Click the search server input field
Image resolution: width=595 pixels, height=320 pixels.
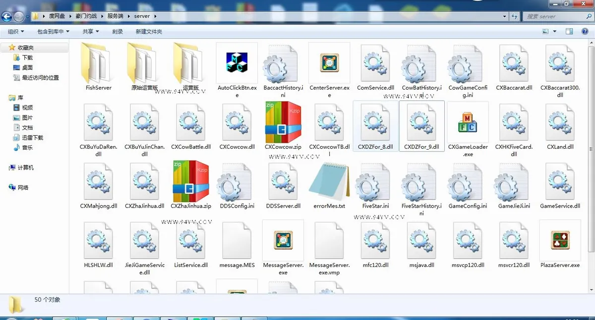coord(557,16)
